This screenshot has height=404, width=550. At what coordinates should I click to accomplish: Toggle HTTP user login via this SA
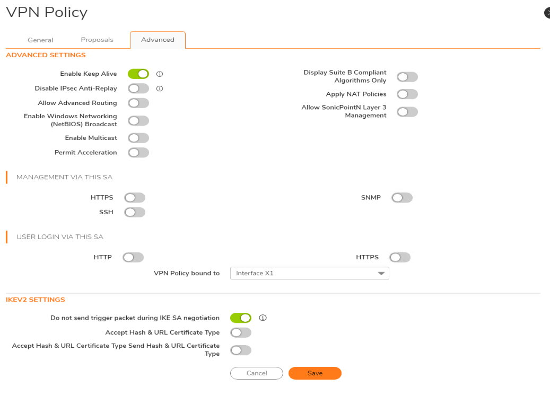pos(133,258)
